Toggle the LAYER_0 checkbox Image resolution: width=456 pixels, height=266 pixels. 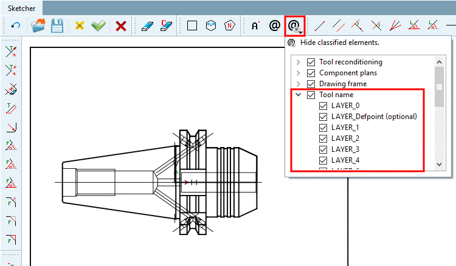[x=323, y=106]
